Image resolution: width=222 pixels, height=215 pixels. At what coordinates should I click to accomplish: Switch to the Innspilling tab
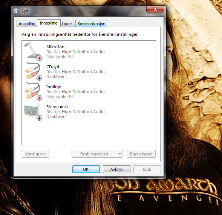pyautogui.click(x=49, y=23)
